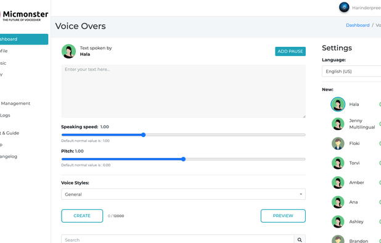Image resolution: width=381 pixels, height=243 pixels.
Task: Click the PREVIEW button
Action: tap(283, 216)
